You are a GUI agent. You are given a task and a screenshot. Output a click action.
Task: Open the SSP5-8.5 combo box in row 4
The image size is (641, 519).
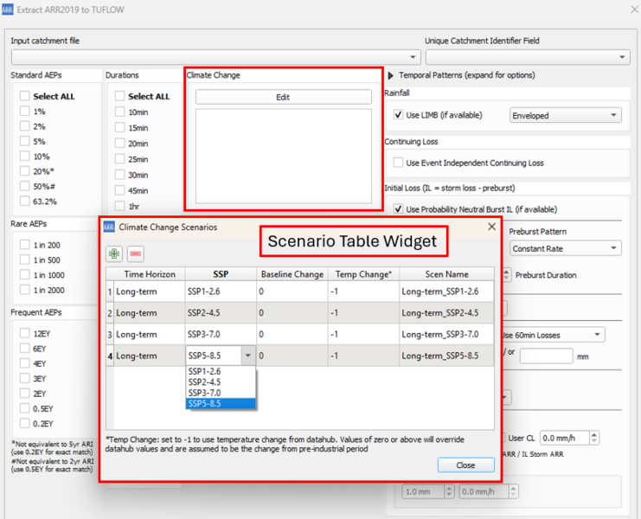248,355
